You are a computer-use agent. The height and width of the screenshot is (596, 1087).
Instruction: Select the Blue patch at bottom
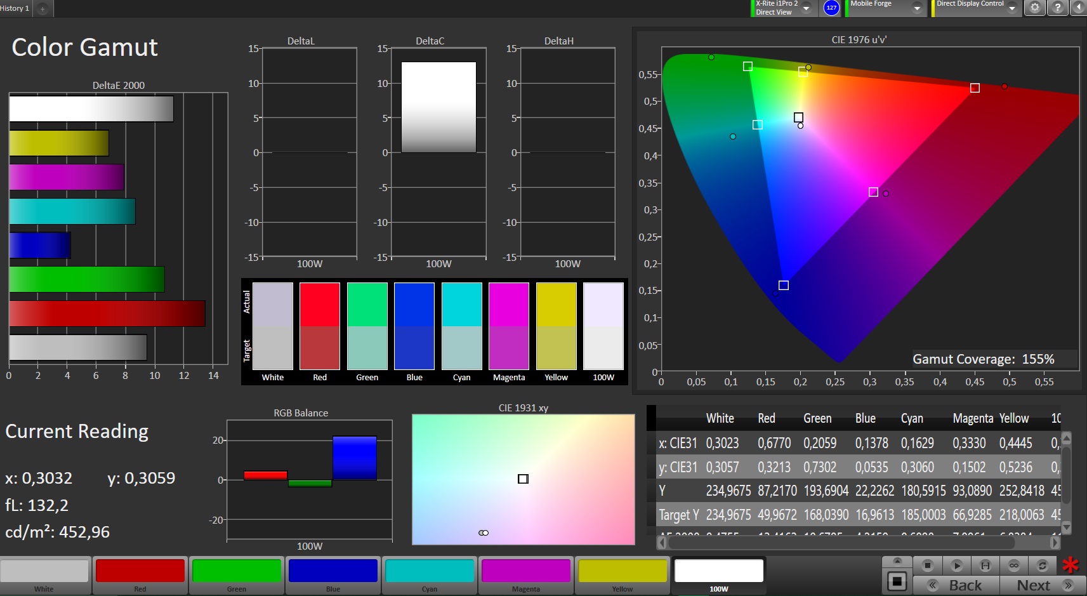[x=333, y=575]
